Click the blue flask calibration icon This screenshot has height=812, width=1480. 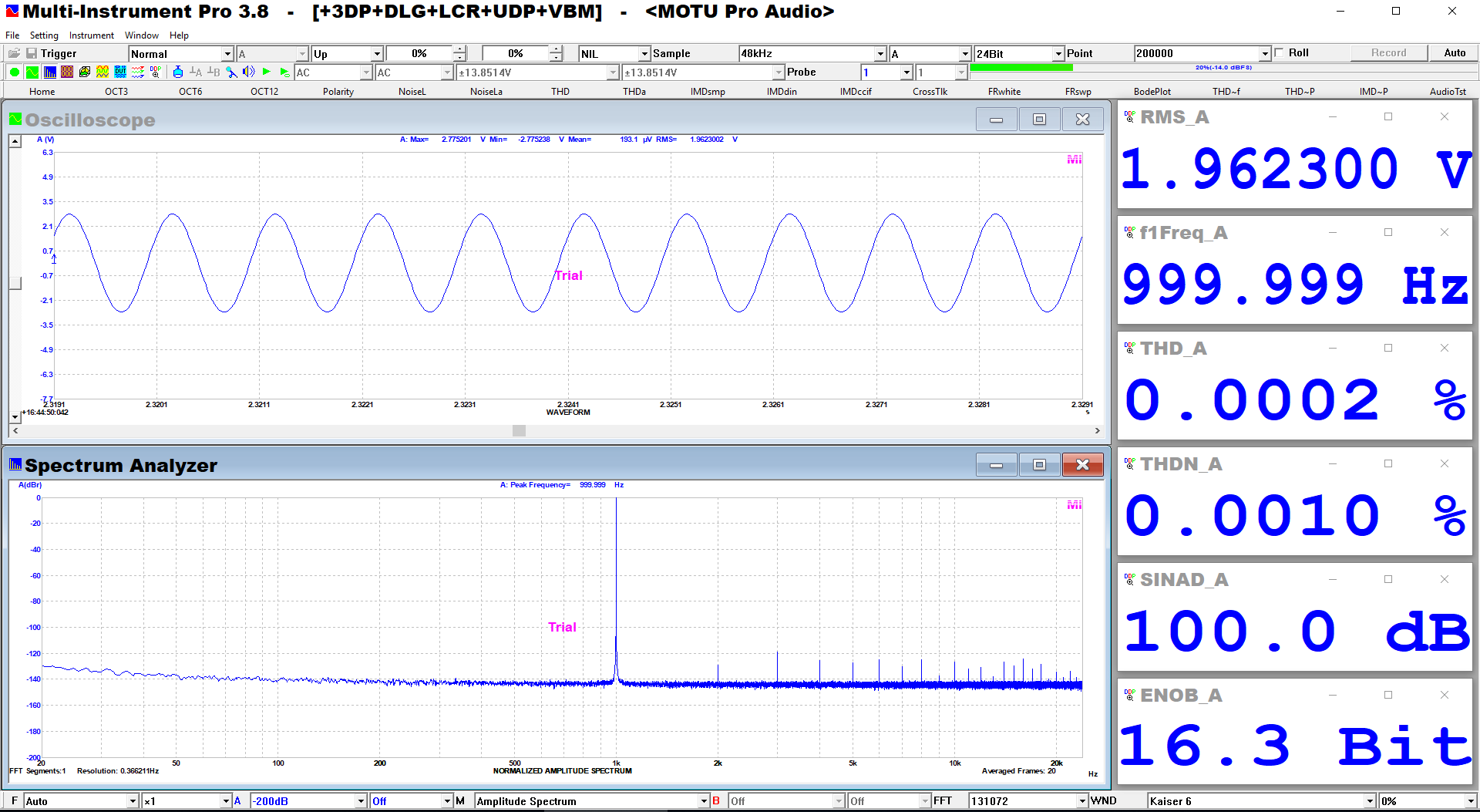click(x=178, y=72)
